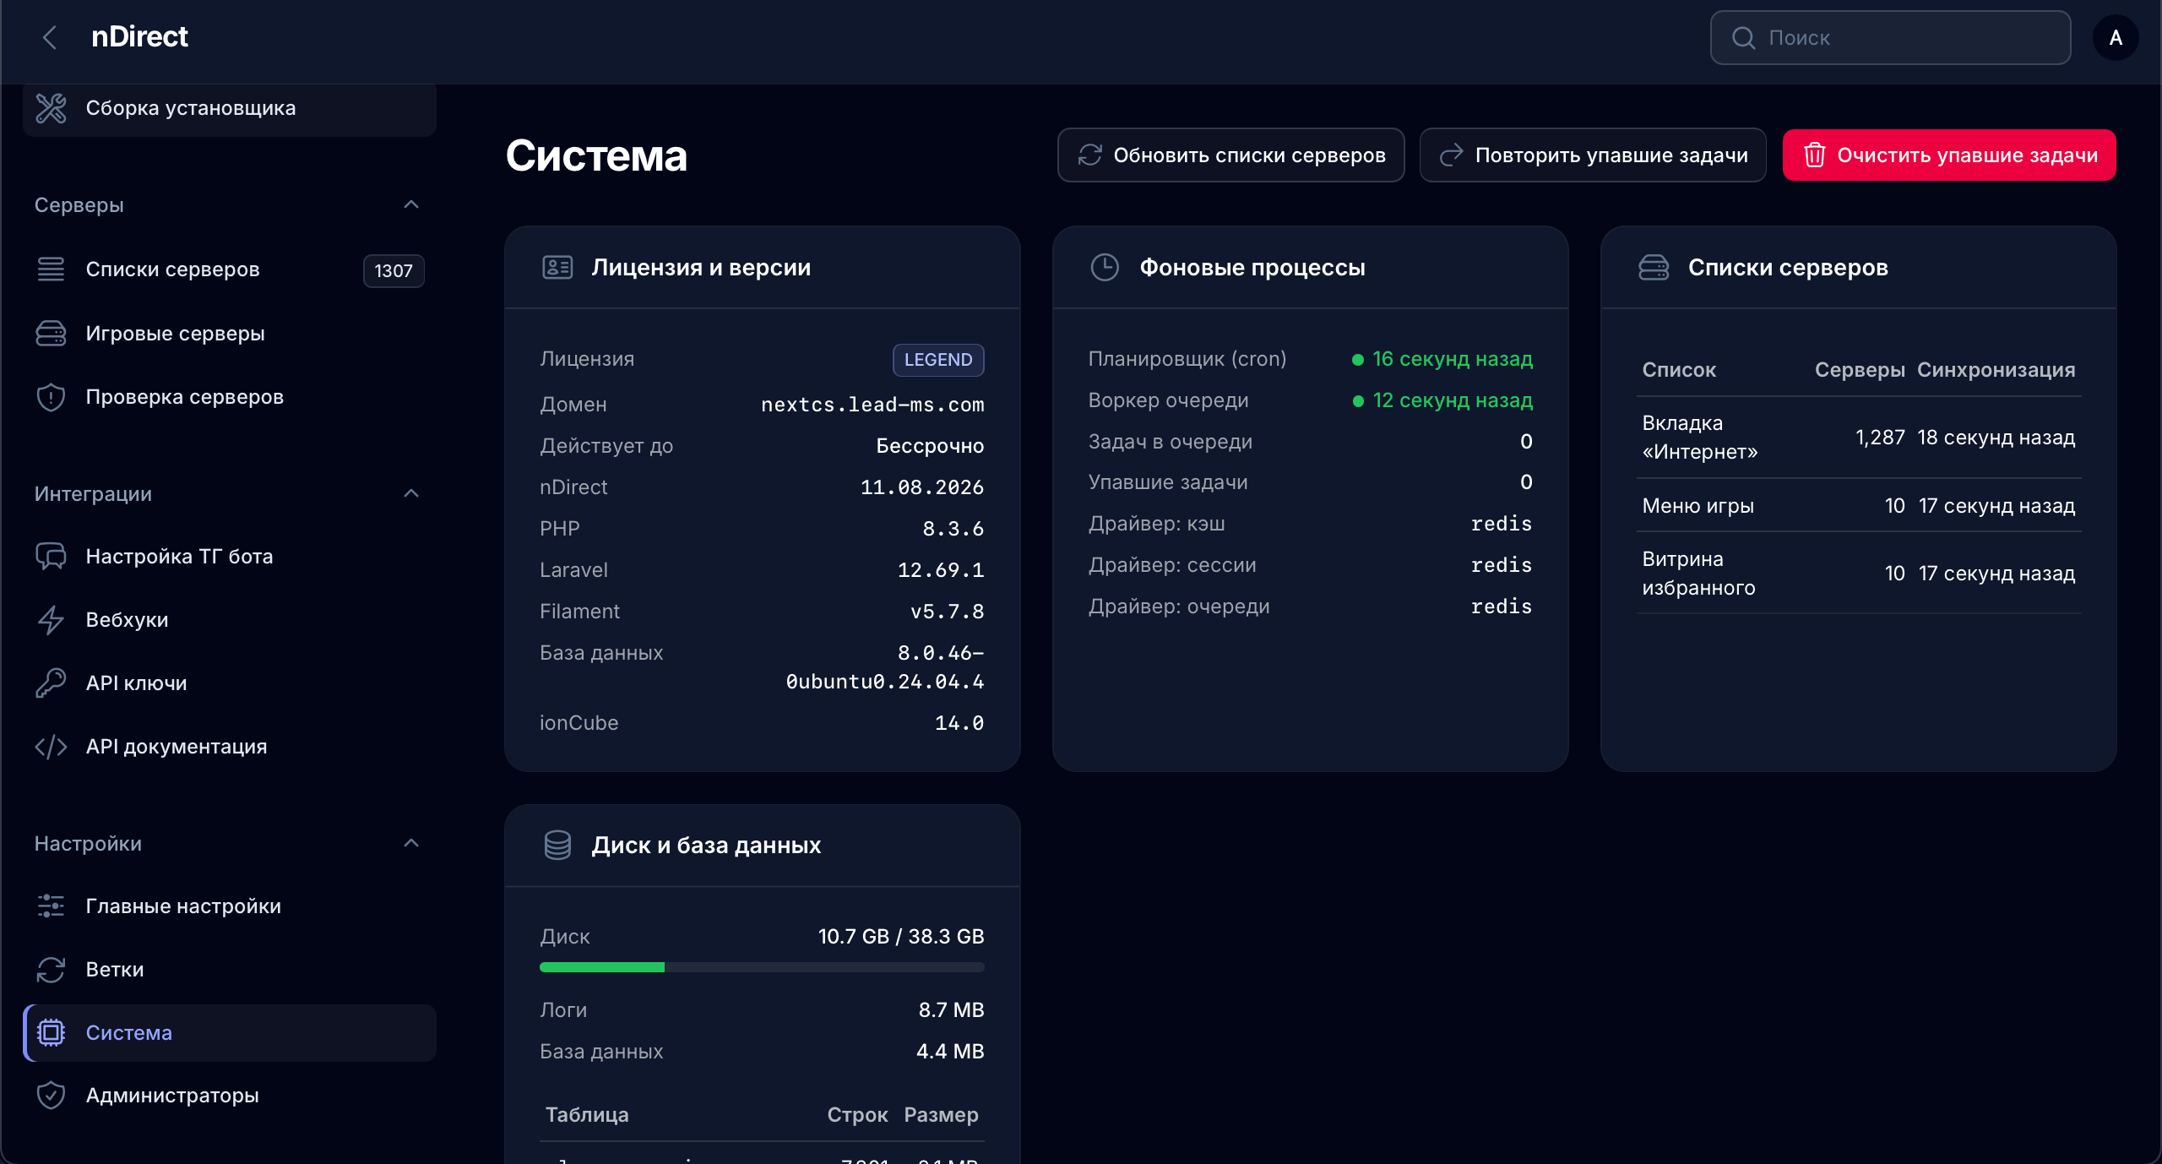
Task: Click Повторить упавшие задачи button
Action: [1593, 155]
